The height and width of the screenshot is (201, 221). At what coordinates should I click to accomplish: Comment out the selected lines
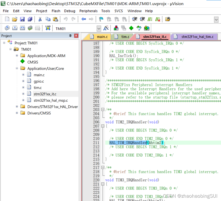150,19
